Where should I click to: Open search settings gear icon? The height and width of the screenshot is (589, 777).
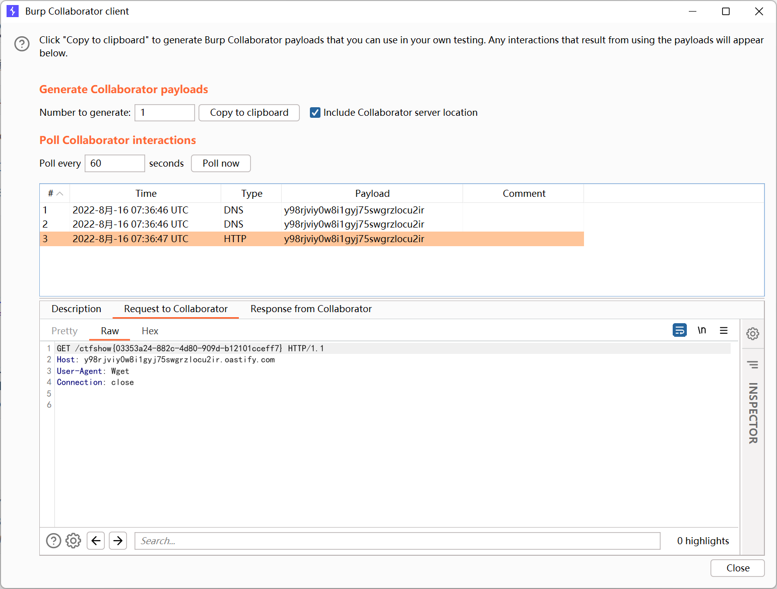click(74, 541)
